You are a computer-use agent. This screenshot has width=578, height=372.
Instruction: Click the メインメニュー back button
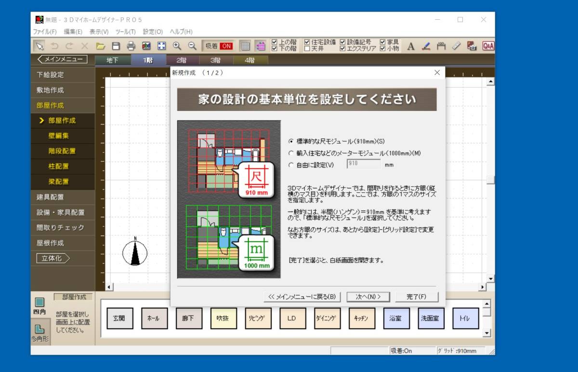tap(62, 60)
